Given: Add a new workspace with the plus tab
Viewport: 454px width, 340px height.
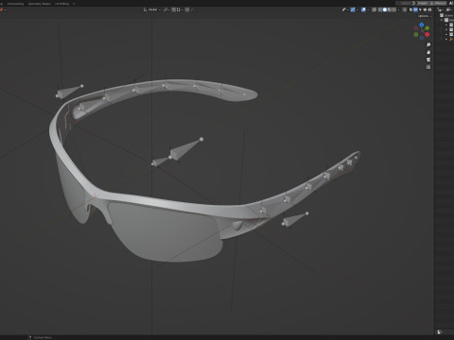Looking at the screenshot, I should tap(74, 4).
